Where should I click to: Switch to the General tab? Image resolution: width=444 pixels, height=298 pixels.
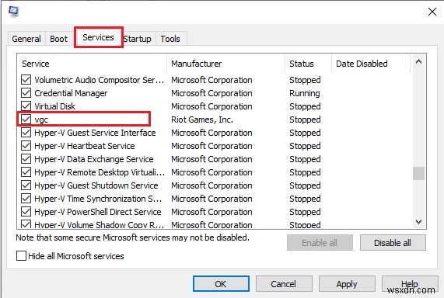click(26, 39)
